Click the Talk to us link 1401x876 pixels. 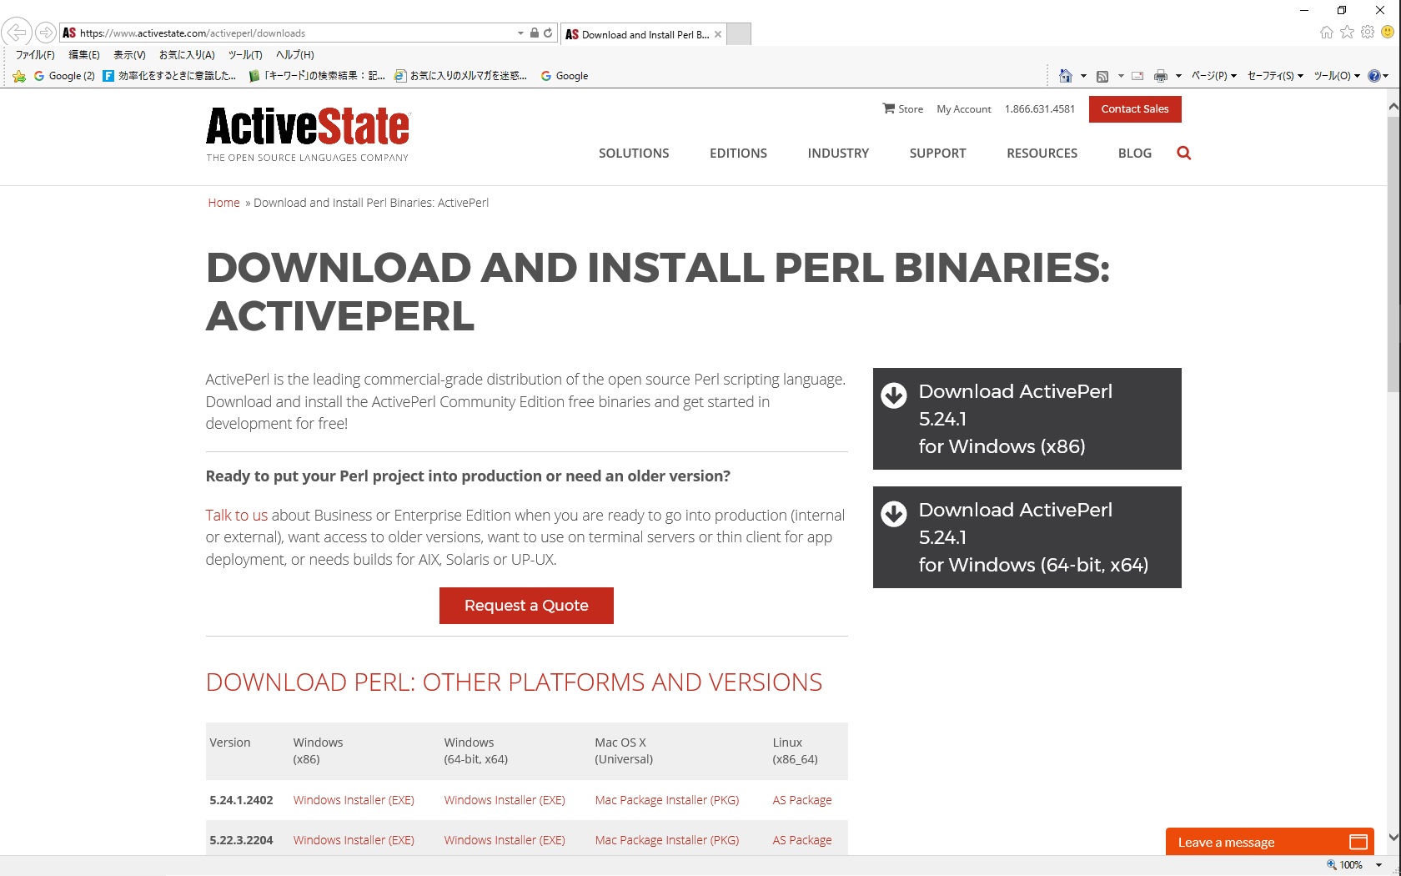click(237, 516)
